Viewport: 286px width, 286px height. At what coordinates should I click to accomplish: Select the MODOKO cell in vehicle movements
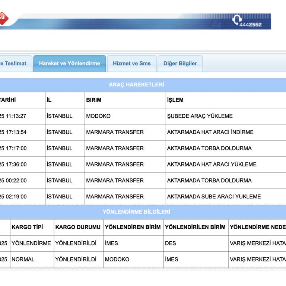tap(98, 116)
